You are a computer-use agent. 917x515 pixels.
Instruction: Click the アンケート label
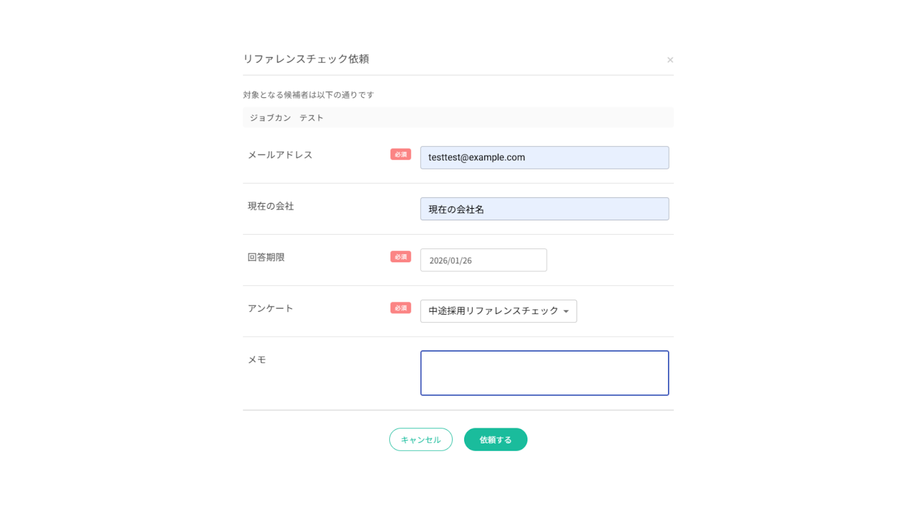pos(270,308)
